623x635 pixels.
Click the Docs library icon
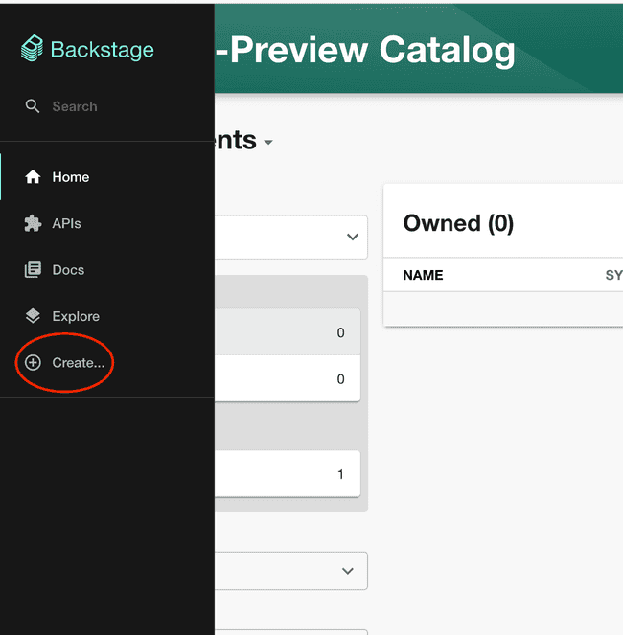33,270
